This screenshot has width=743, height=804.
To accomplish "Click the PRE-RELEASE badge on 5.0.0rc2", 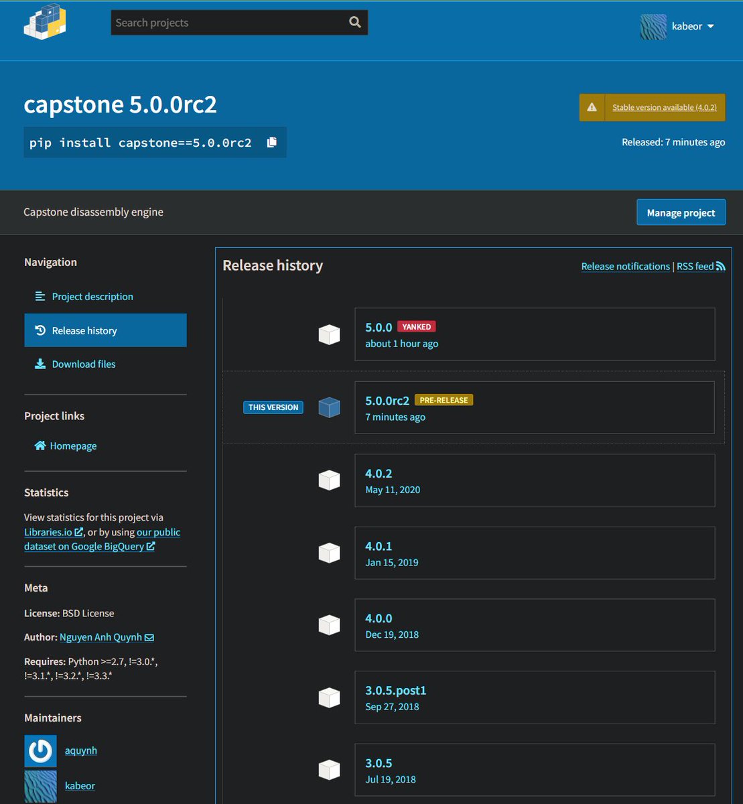I will (x=444, y=400).
